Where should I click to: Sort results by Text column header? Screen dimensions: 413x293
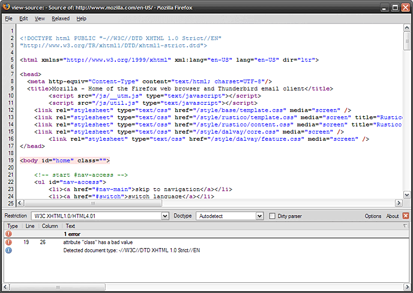click(70, 226)
